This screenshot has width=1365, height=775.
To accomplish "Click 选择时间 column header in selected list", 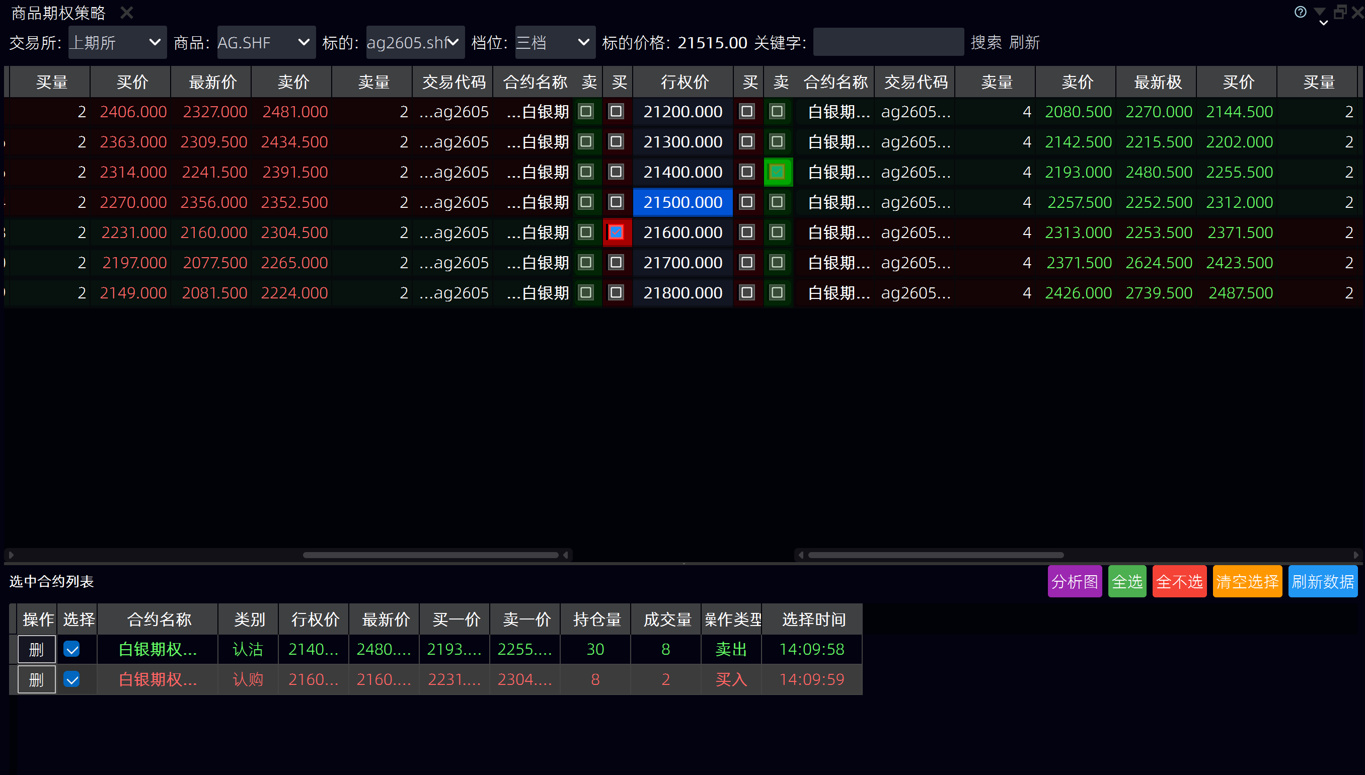I will pyautogui.click(x=812, y=619).
